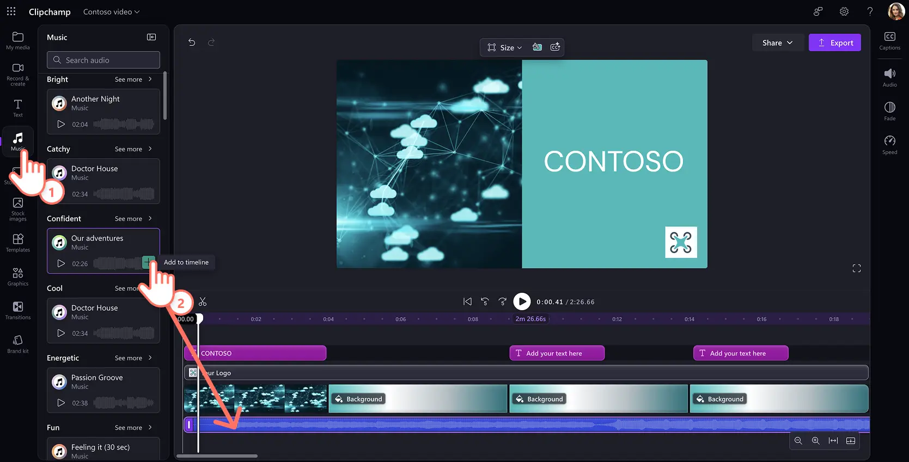Enter fullscreen preview mode

tap(857, 268)
